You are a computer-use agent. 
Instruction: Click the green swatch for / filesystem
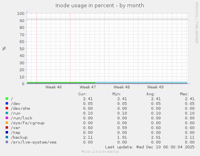pos(7,99)
